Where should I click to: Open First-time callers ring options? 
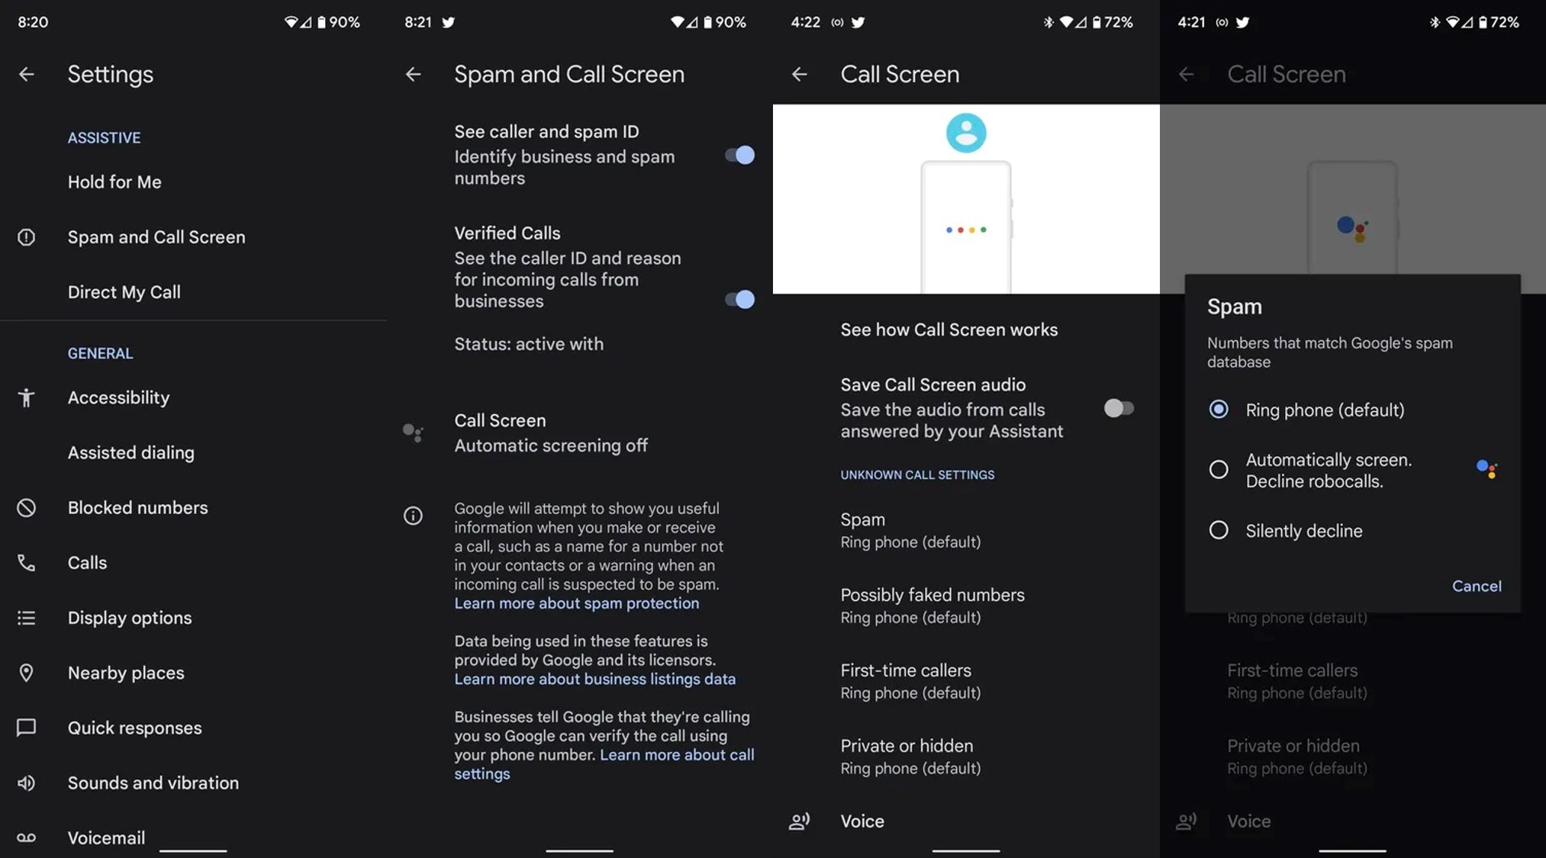click(x=911, y=680)
